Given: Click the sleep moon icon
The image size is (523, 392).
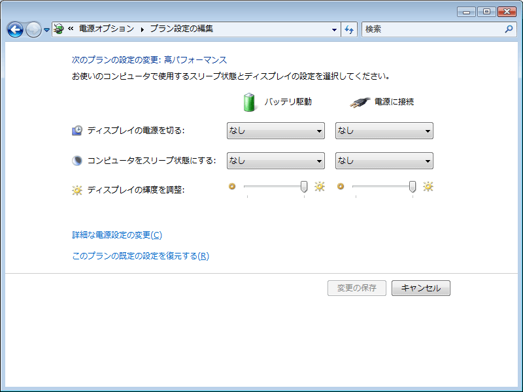Looking at the screenshot, I should click(77, 161).
